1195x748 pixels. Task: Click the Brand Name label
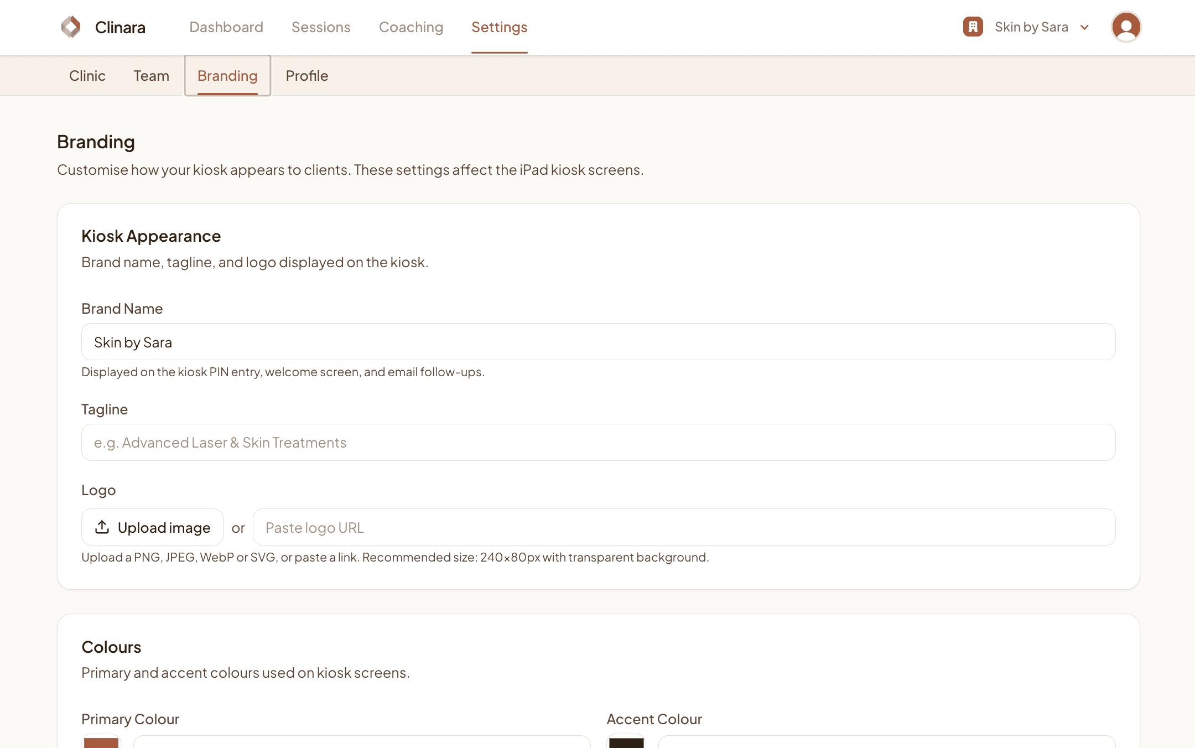pyautogui.click(x=122, y=309)
